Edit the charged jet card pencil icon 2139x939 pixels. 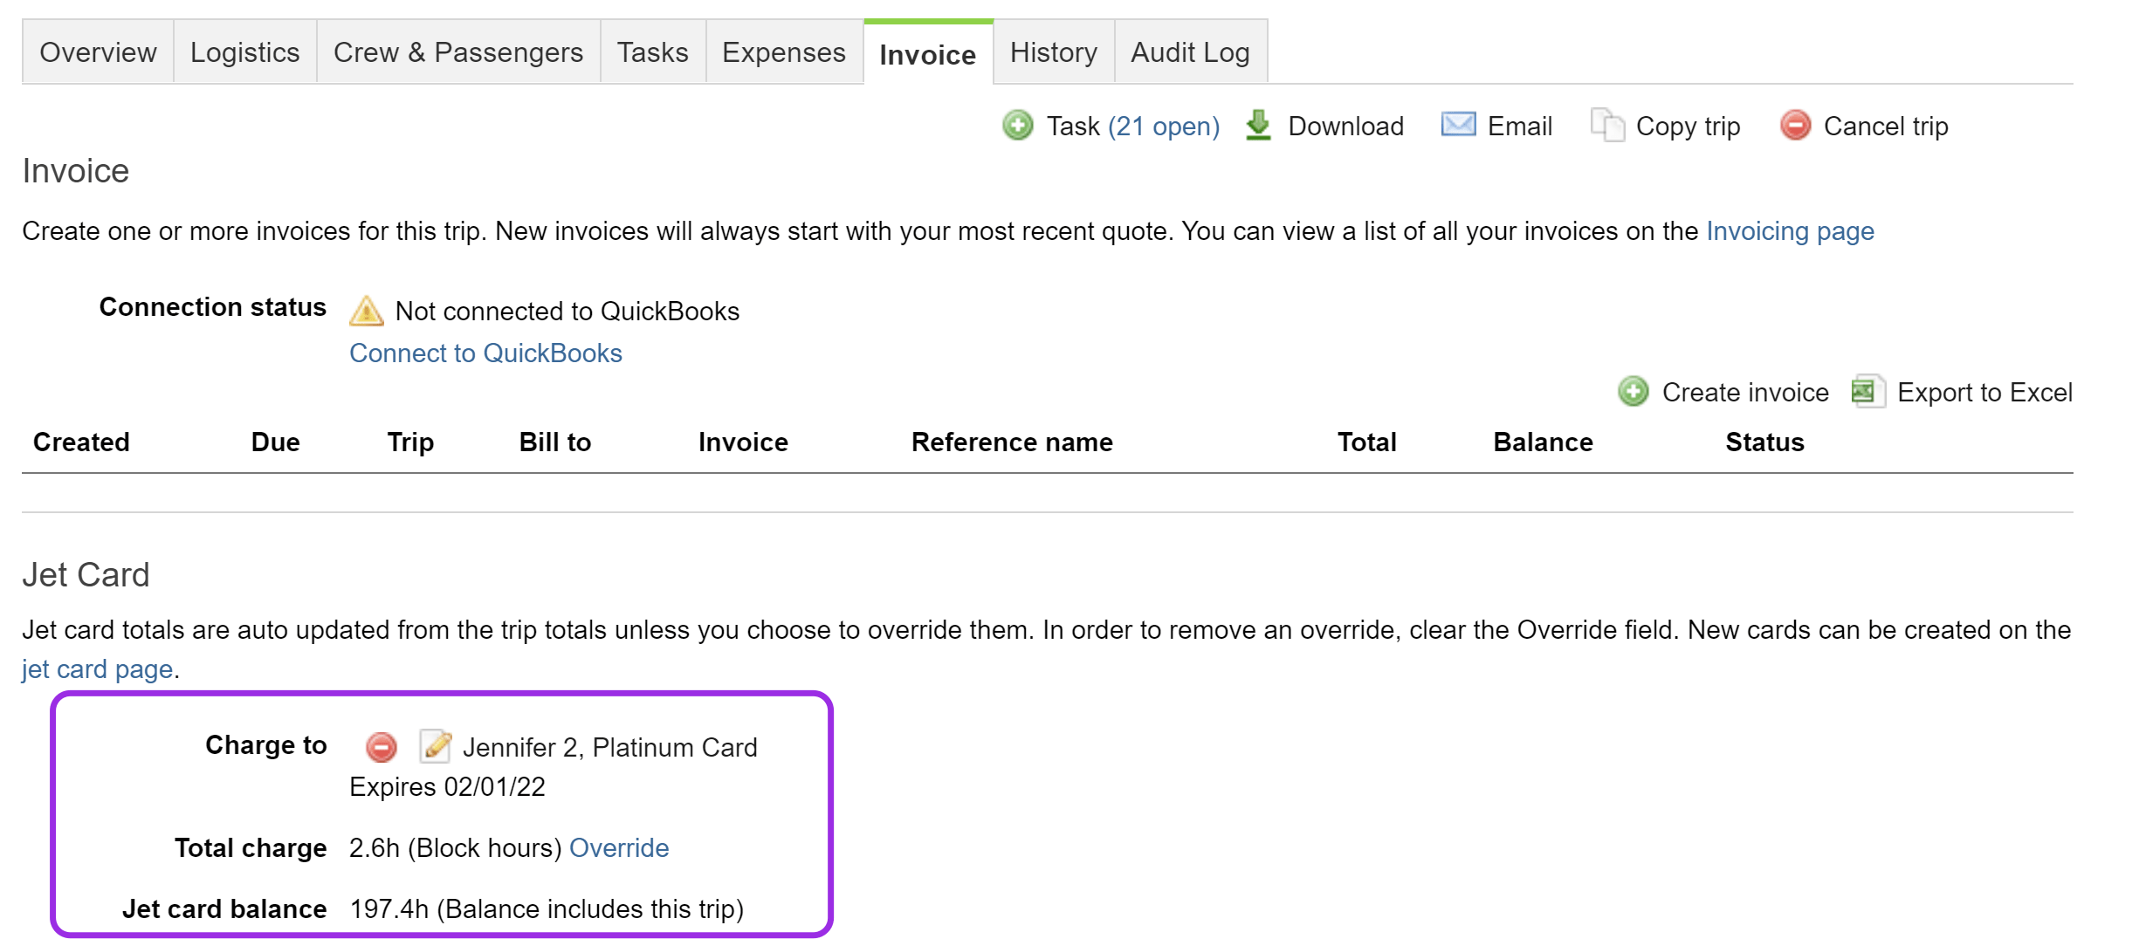click(435, 746)
